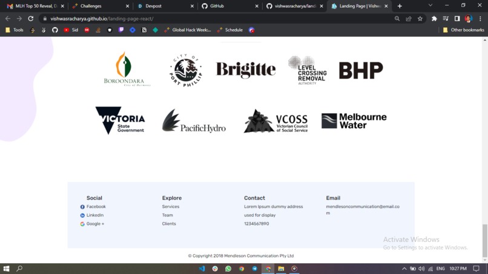Open WhatsApp from the taskbar

228,269
